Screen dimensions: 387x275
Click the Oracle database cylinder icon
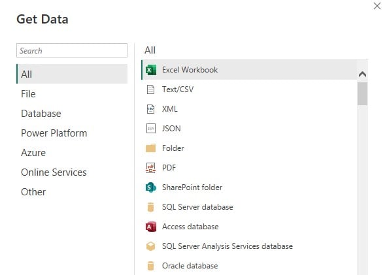click(x=150, y=266)
